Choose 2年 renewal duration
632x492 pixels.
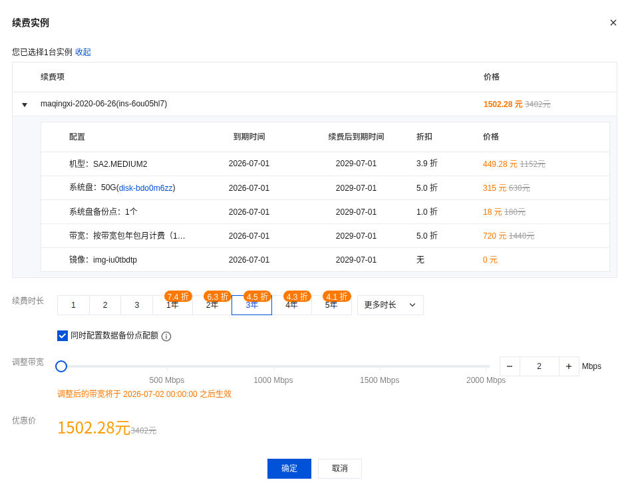tap(212, 305)
